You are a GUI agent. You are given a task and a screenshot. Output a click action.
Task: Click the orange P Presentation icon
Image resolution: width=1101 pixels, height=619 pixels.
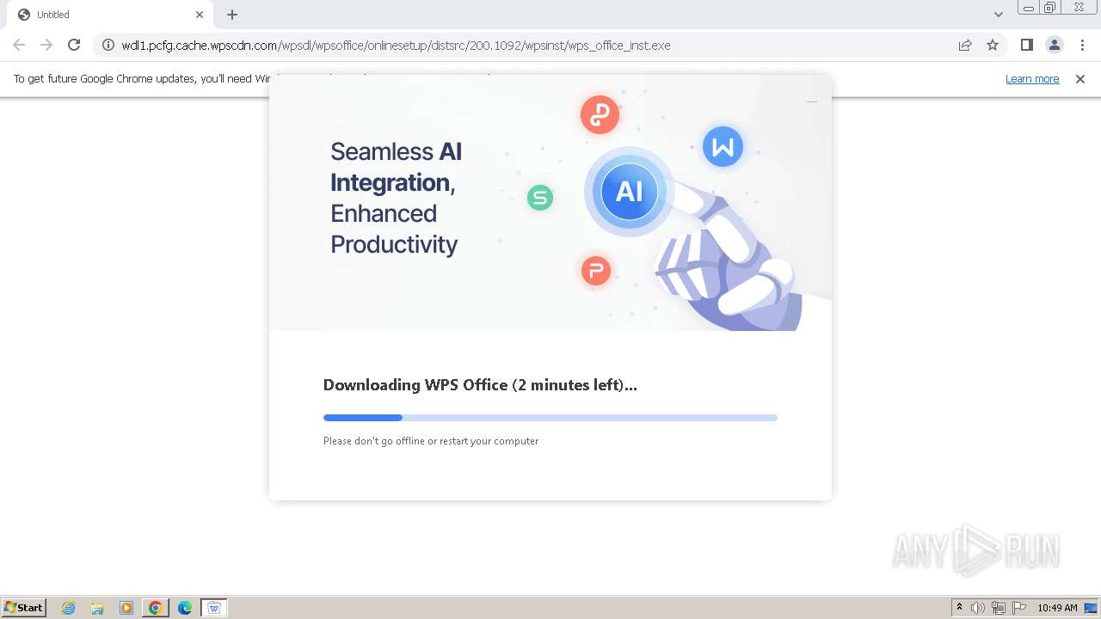595,271
